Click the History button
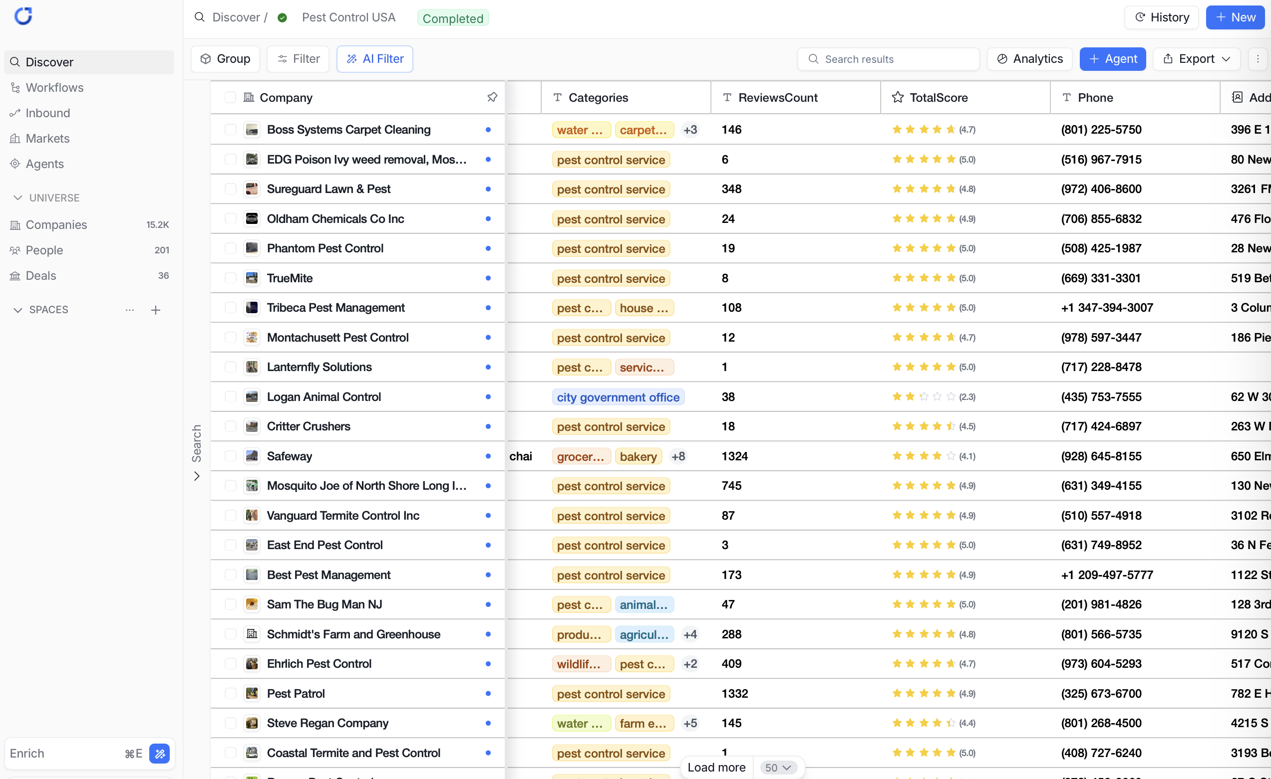1271x779 pixels. (1162, 17)
